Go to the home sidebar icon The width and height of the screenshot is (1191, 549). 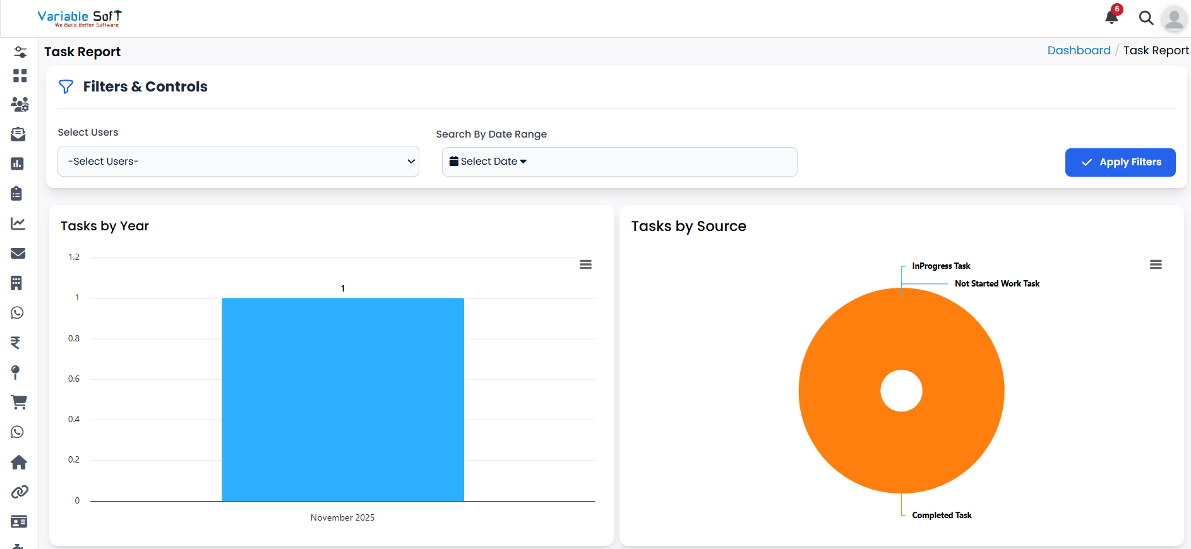19,462
